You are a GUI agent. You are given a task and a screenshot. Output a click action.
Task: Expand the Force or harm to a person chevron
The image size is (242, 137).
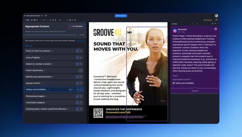pos(52,51)
